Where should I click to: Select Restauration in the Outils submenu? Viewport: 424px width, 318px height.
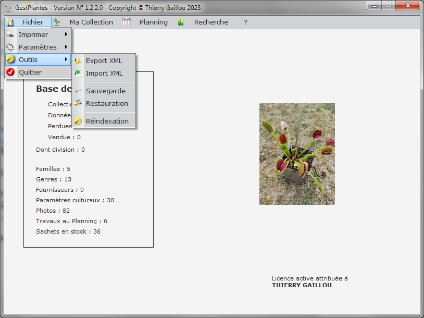(x=104, y=103)
